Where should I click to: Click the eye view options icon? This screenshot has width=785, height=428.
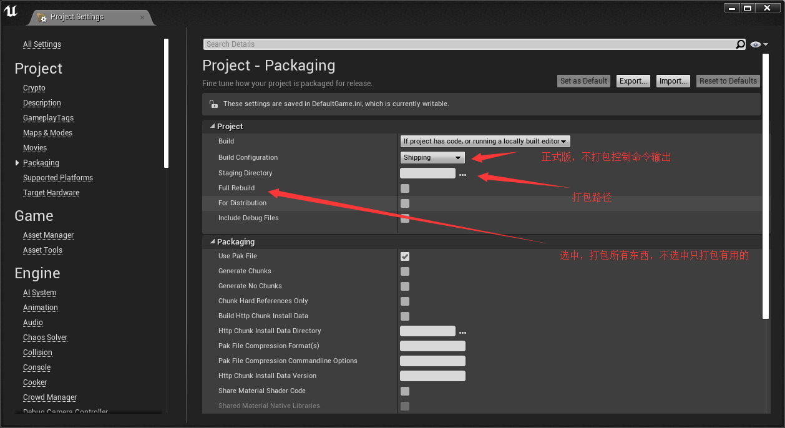click(755, 44)
